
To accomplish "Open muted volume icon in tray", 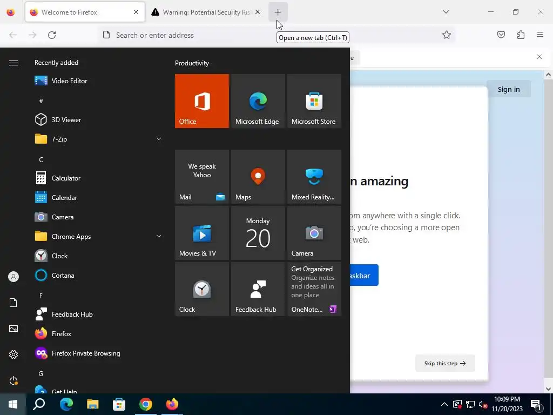I will (x=483, y=404).
